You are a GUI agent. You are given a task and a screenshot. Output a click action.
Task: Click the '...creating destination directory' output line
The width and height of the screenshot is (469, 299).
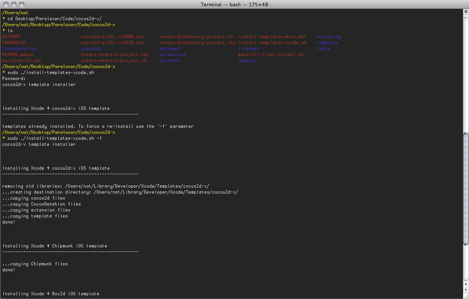120,192
